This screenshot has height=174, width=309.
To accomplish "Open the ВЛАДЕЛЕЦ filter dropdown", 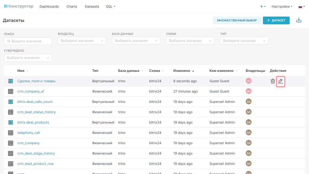I will pos(82,41).
